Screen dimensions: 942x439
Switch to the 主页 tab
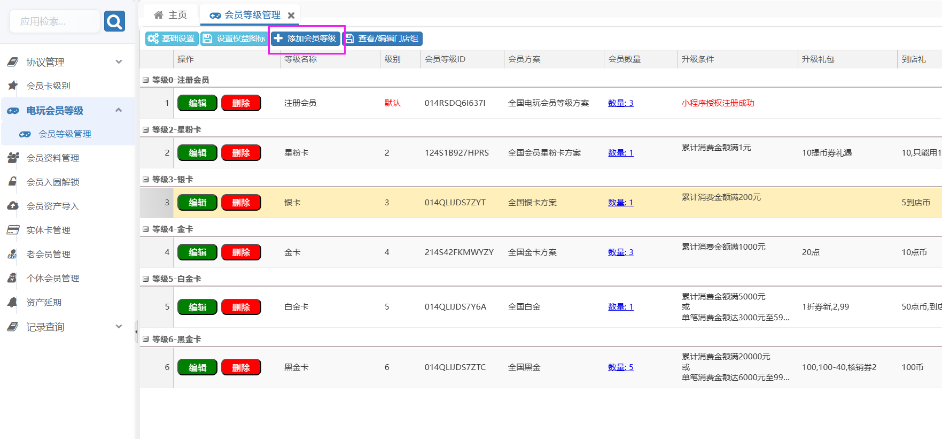click(170, 15)
